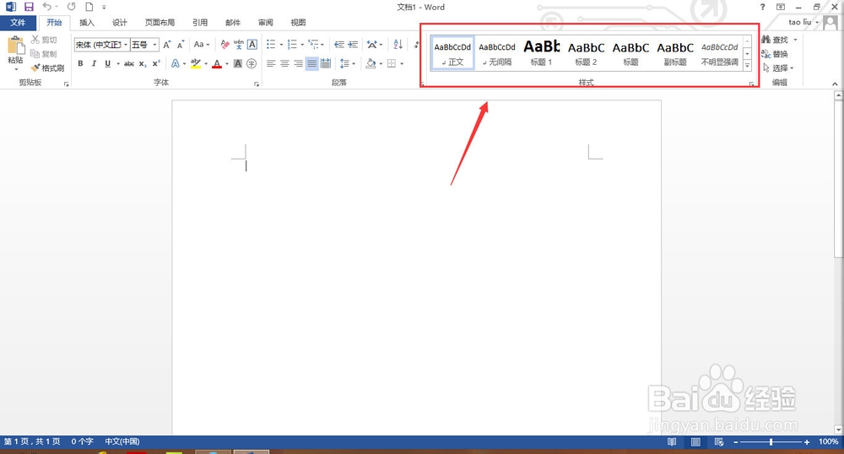Clear all formatting eraser icon
Screen dimensions: 844x454
point(225,45)
